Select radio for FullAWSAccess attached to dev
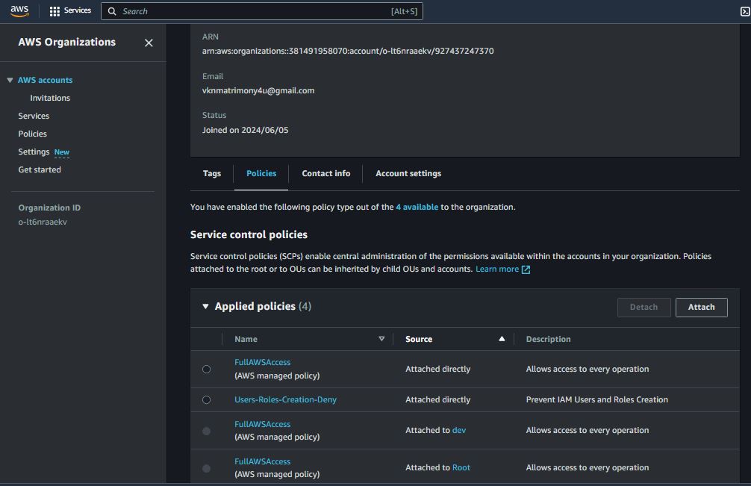751x486 pixels. pyautogui.click(x=207, y=431)
